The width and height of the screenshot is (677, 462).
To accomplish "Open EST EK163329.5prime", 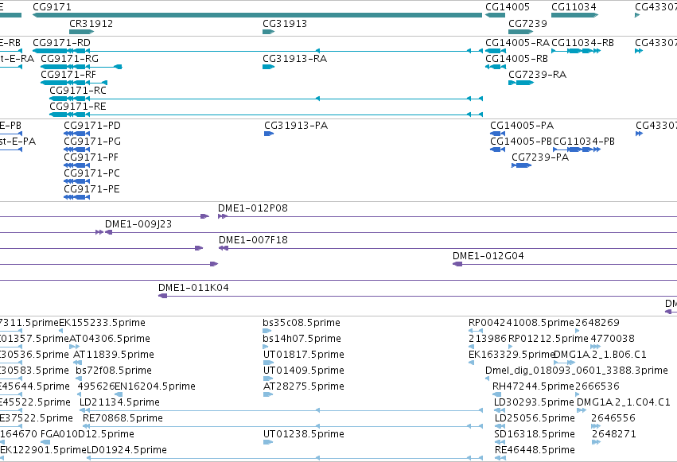I will click(x=471, y=363).
